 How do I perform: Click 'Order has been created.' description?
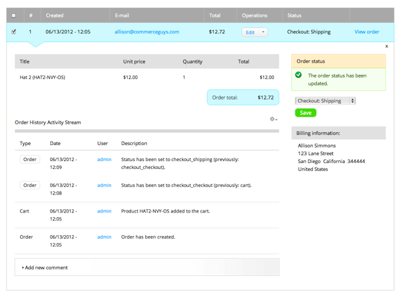coord(148,237)
